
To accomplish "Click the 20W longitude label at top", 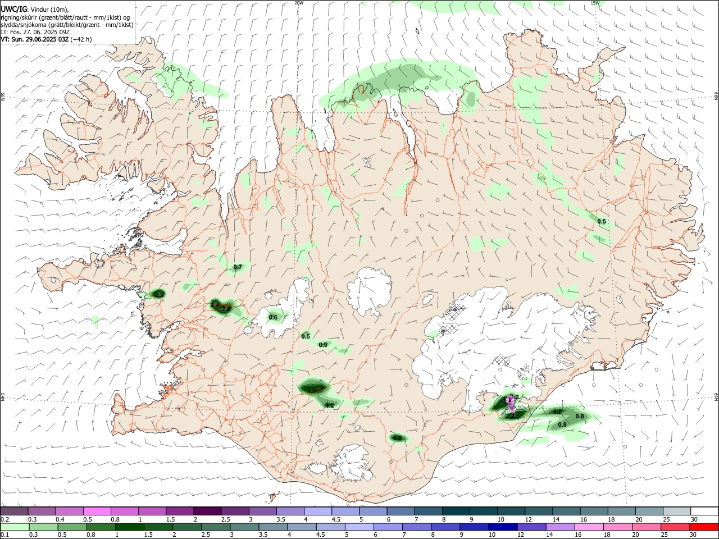I will (x=299, y=3).
